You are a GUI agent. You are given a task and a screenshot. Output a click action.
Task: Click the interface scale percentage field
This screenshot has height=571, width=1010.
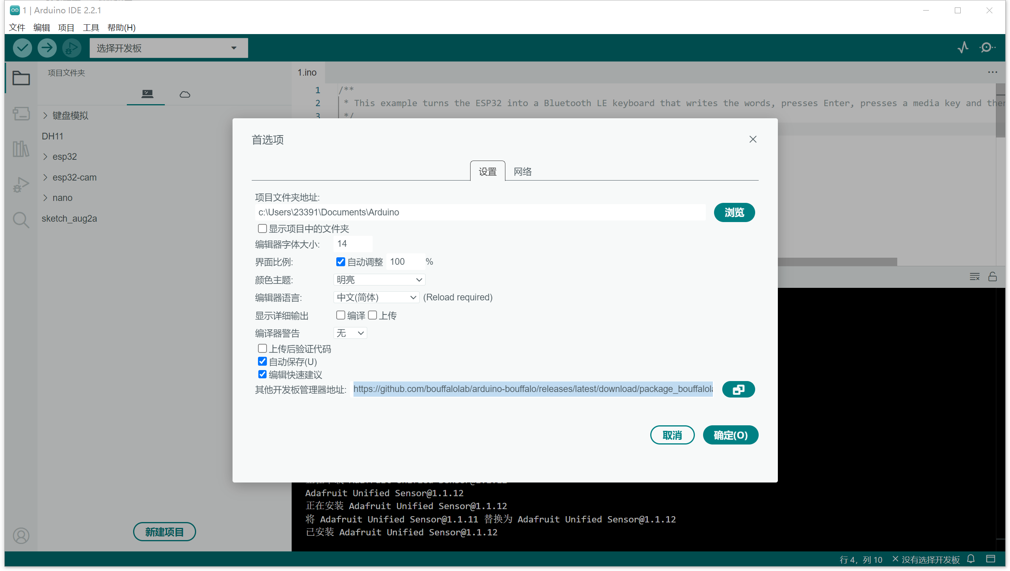(406, 262)
